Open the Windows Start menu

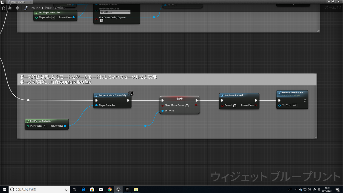click(4, 189)
